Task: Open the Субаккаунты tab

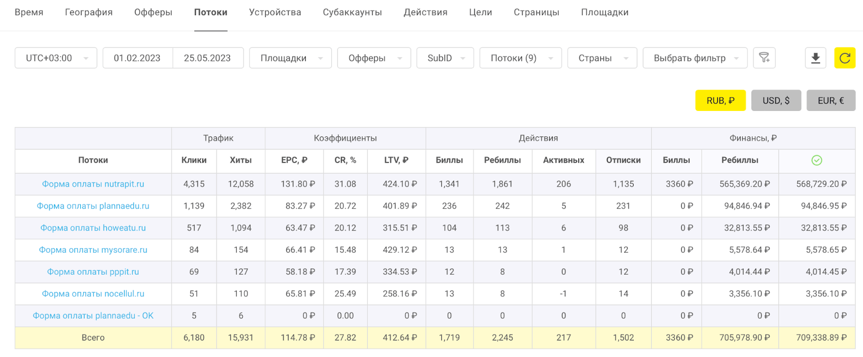Action: click(352, 12)
